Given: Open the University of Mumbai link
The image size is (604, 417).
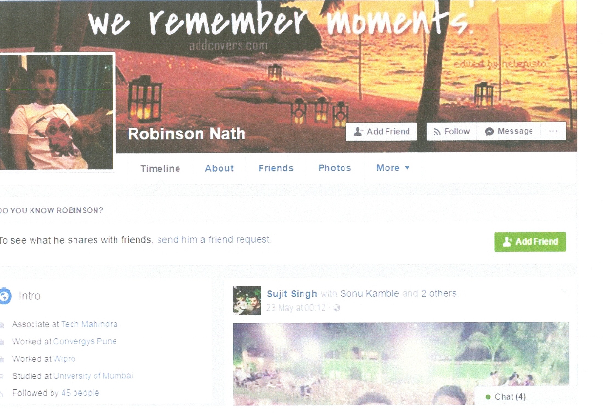Looking at the screenshot, I should point(93,376).
